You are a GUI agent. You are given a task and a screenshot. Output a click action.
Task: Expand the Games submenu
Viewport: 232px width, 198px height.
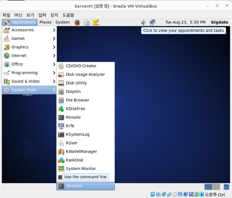click(29, 39)
